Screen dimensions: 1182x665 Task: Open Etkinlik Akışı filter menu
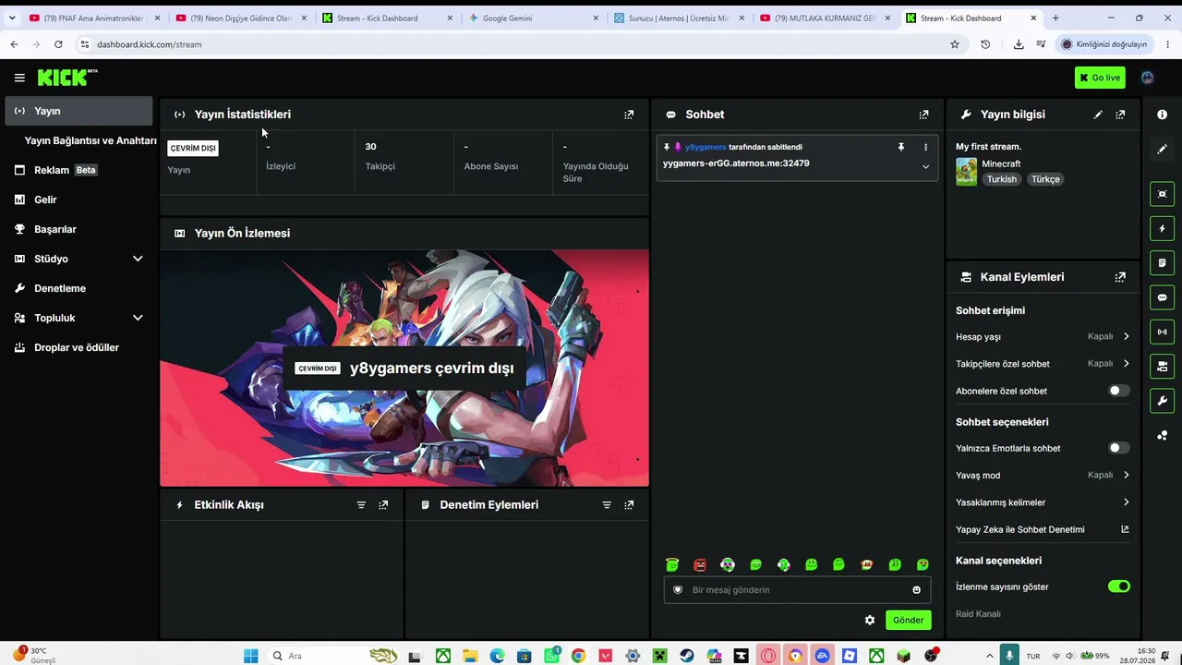[x=361, y=505]
